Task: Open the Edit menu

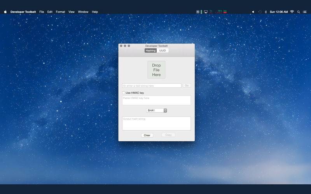Action: click(50, 12)
